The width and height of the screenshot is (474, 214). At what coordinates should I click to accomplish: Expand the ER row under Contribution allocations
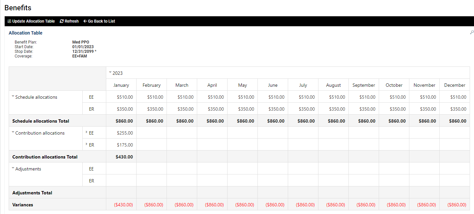(87, 144)
